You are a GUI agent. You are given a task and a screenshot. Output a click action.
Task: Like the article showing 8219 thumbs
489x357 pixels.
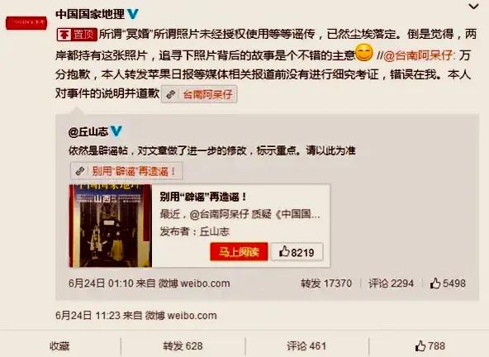[x=297, y=251]
